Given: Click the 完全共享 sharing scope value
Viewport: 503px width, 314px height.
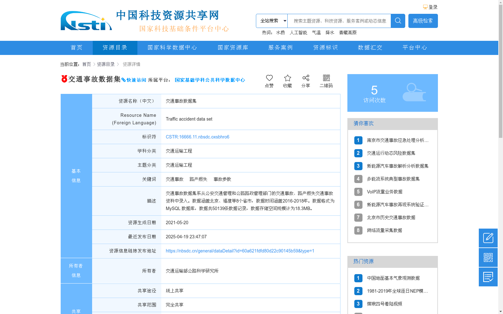Looking at the screenshot, I should [174, 305].
